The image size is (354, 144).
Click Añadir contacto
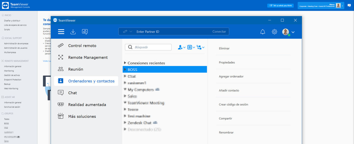click(x=229, y=90)
